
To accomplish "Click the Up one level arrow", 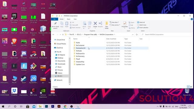I will tap(63, 35).
